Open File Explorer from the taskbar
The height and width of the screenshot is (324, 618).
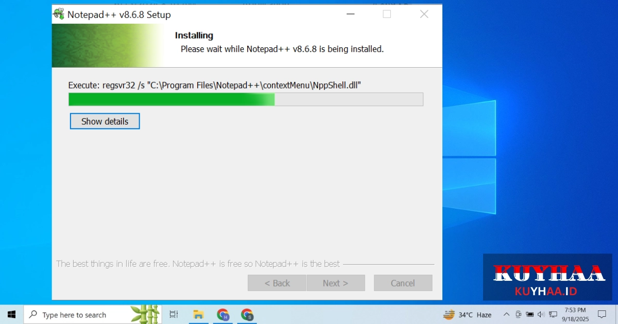coord(197,314)
